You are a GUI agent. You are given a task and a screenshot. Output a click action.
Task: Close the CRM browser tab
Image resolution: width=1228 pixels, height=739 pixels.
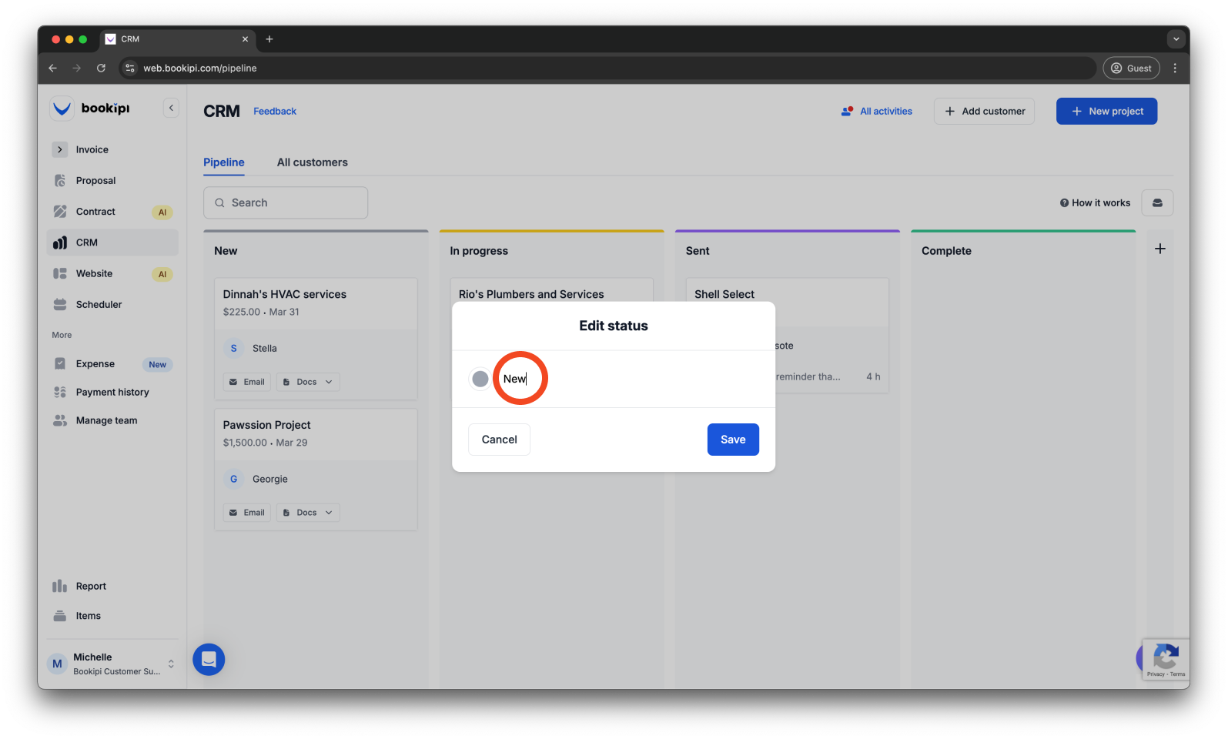click(x=246, y=39)
